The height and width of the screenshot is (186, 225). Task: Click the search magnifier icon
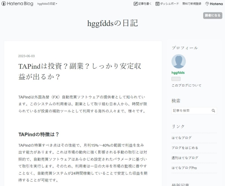213,110
